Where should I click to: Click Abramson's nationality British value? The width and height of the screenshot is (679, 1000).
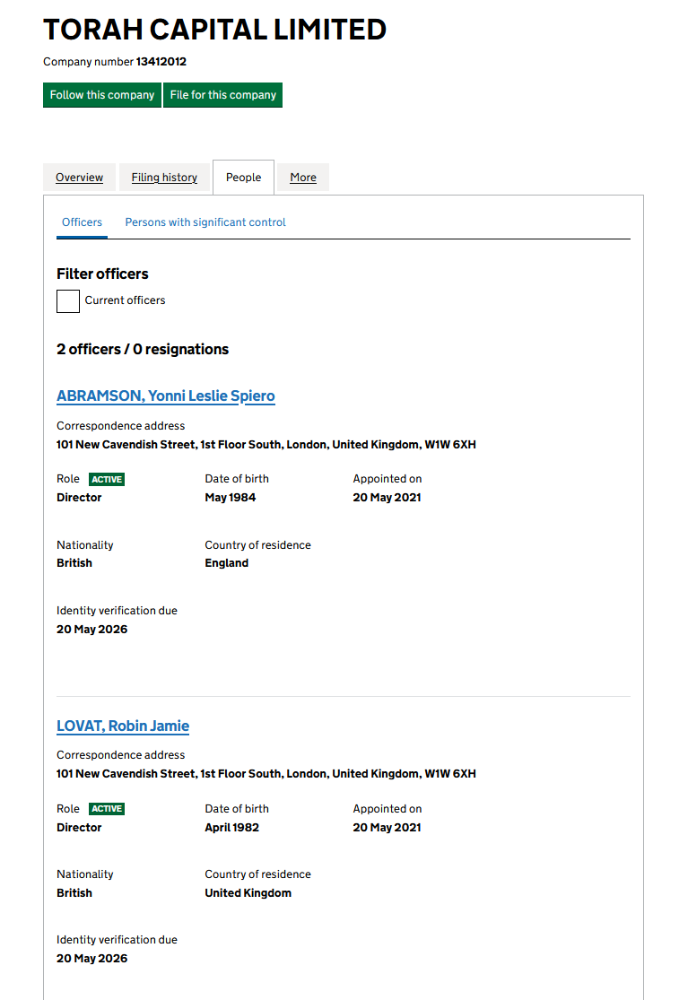coord(74,563)
